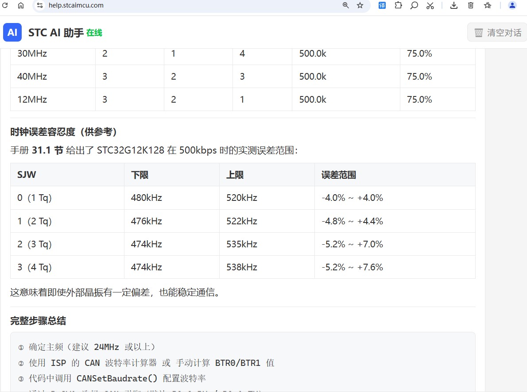
Task: Click the browser reload icon
Action: coord(5,5)
